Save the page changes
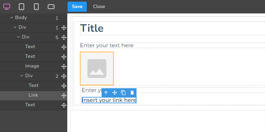 pyautogui.click(x=77, y=7)
